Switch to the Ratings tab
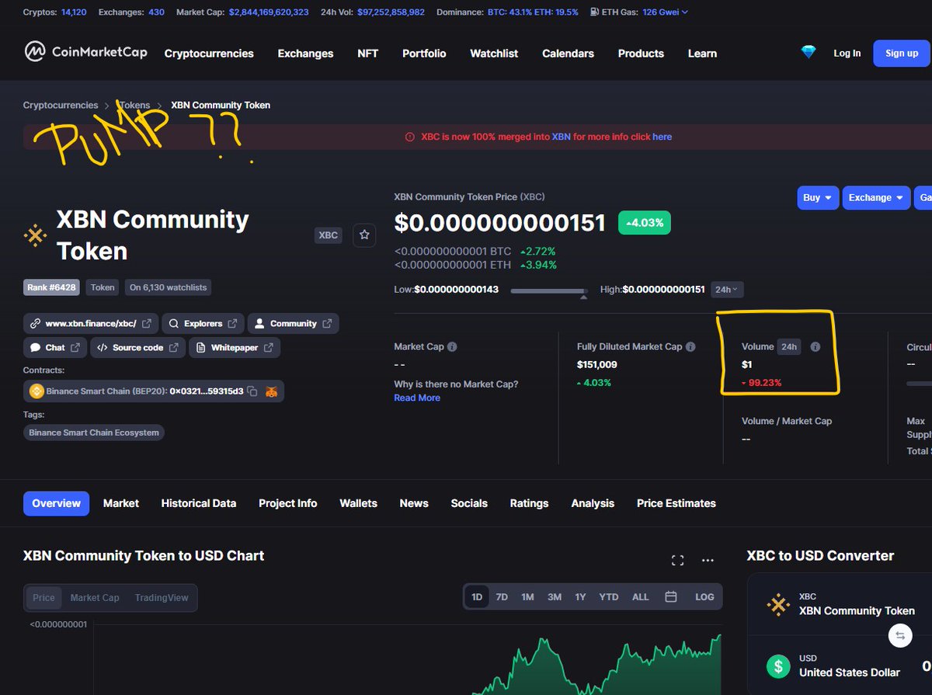 click(x=529, y=503)
